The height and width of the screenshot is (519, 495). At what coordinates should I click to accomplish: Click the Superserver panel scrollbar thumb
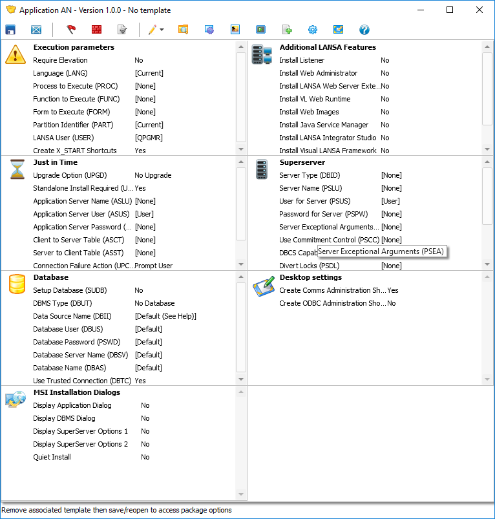[487, 196]
